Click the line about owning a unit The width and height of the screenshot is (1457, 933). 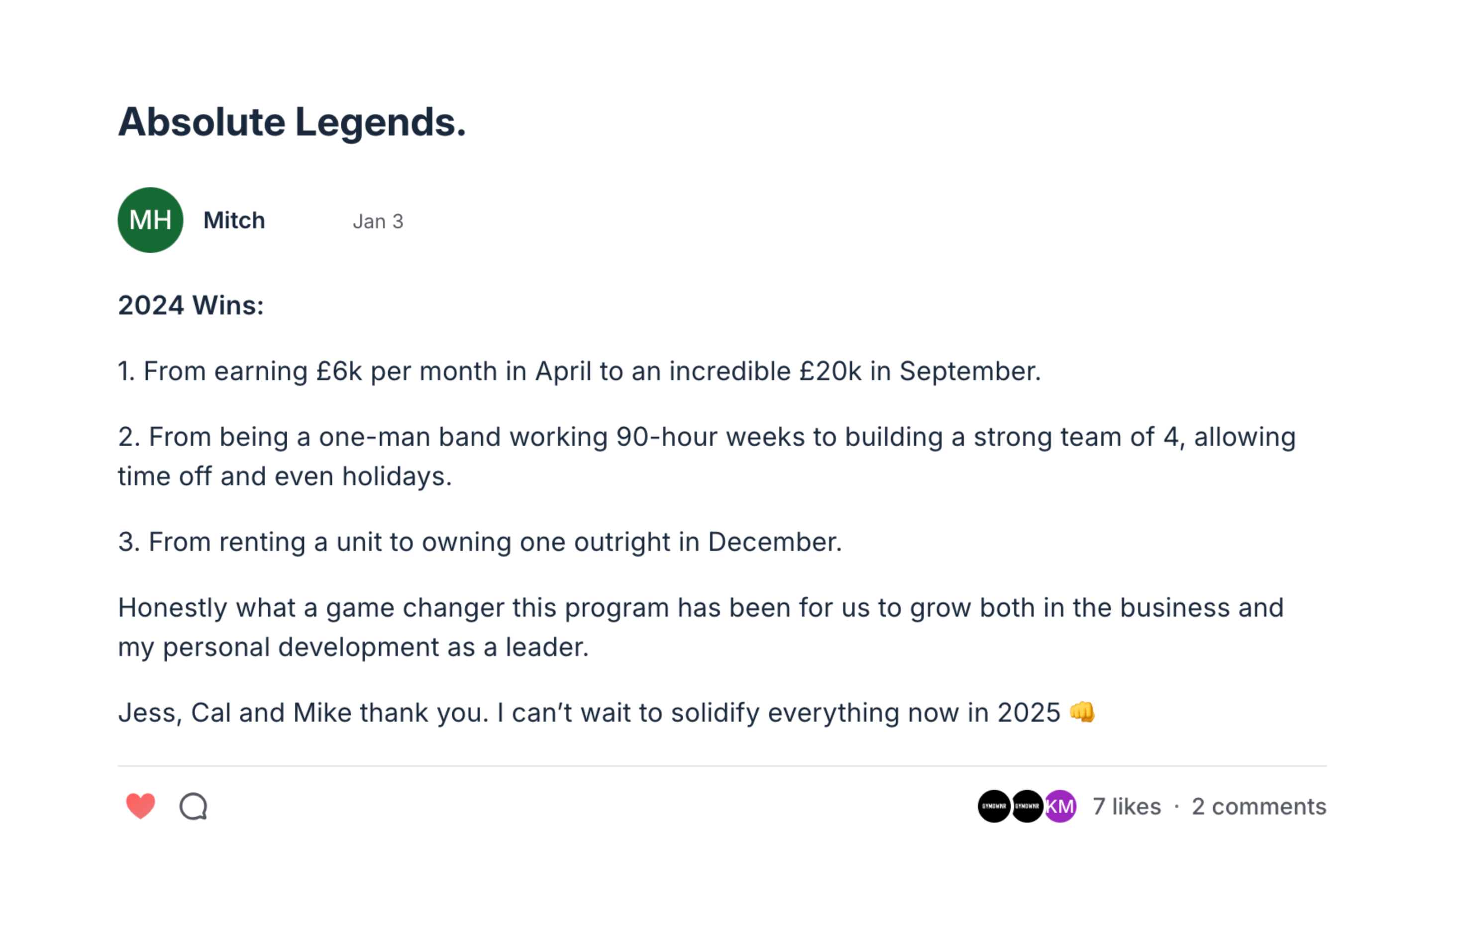(x=479, y=542)
